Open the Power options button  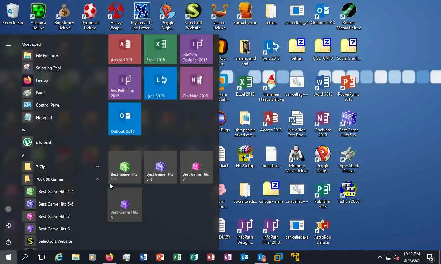click(x=8, y=242)
